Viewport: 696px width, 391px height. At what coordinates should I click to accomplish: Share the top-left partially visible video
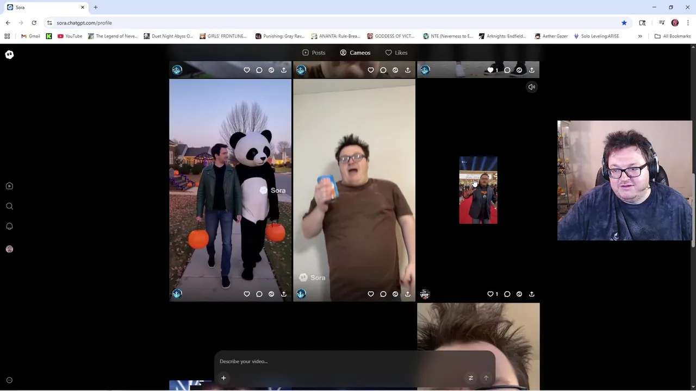(284, 70)
